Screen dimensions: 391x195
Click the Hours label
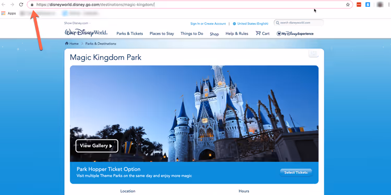pos(244,191)
